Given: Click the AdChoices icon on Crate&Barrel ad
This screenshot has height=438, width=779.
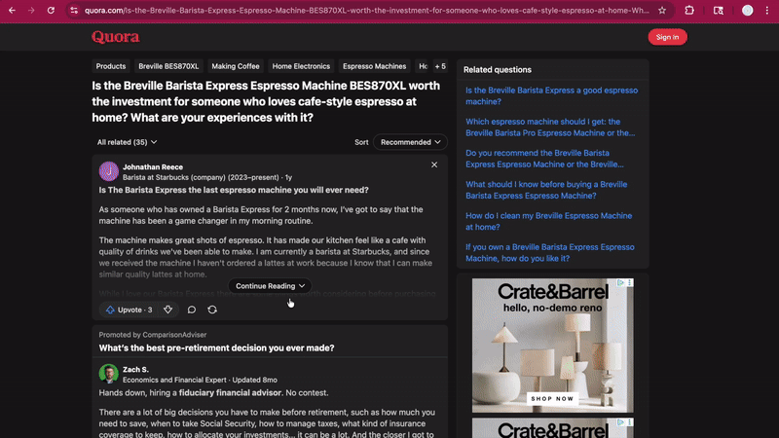Looking at the screenshot, I should [620, 282].
